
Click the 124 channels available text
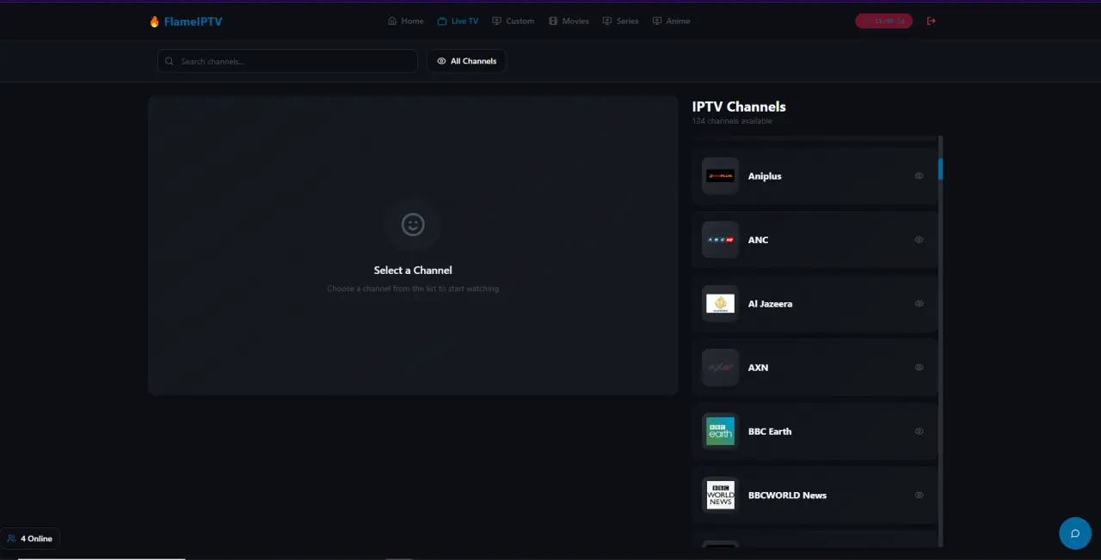click(x=732, y=121)
